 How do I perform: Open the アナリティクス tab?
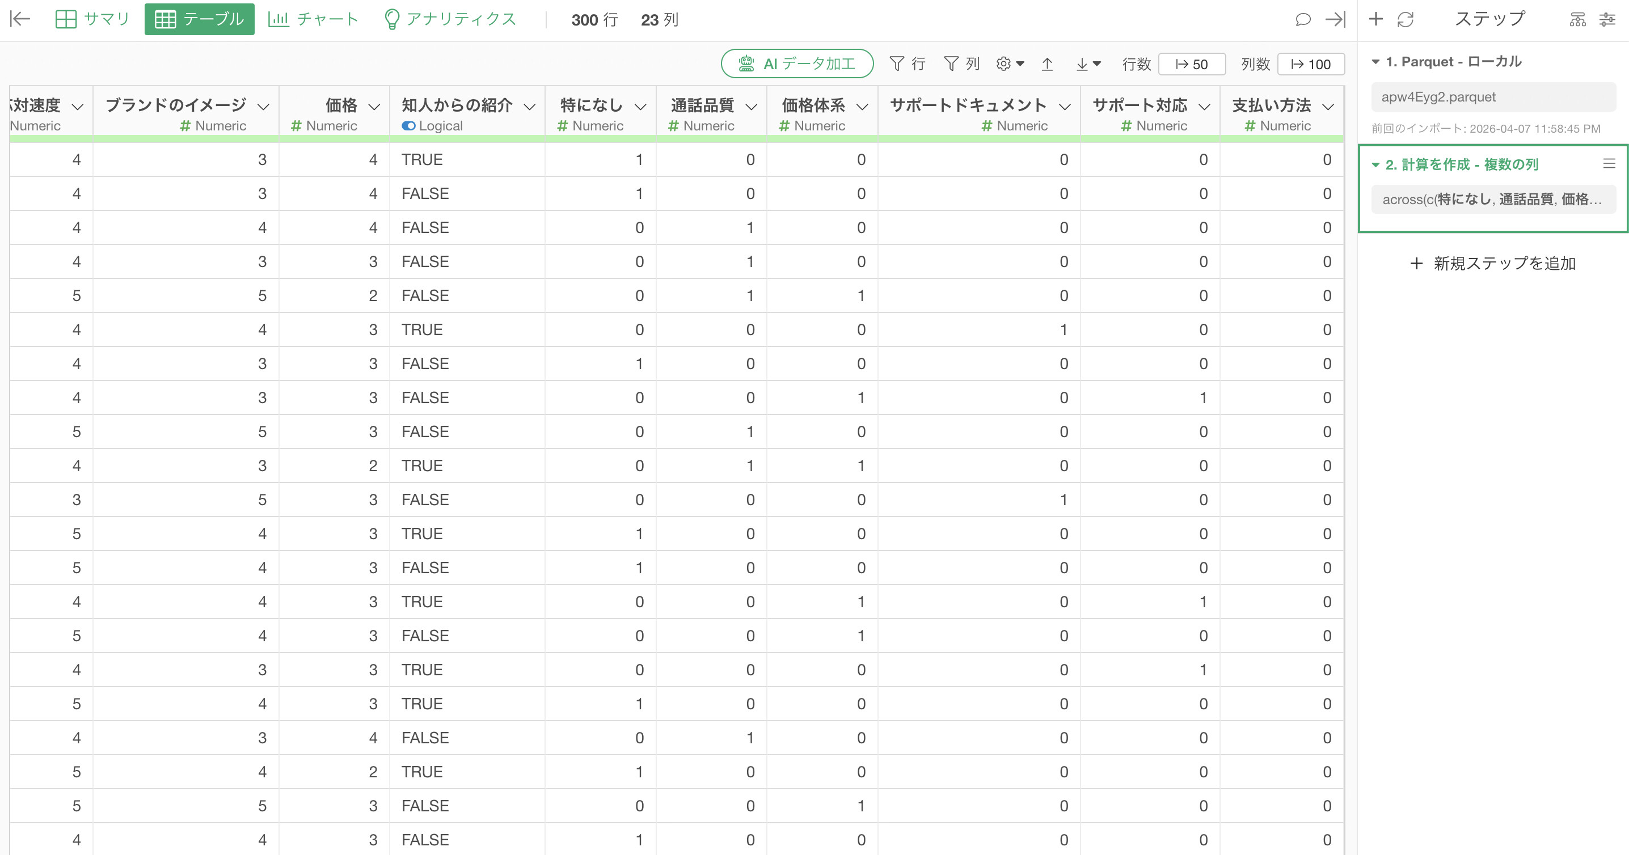(x=450, y=19)
